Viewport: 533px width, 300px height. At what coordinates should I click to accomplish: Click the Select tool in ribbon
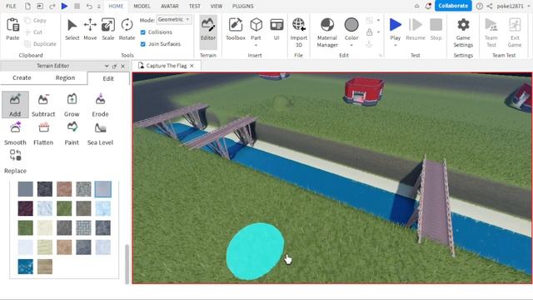[x=72, y=29]
